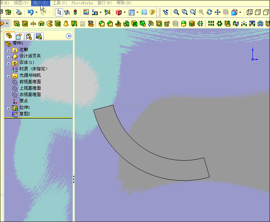The width and height of the screenshot is (270, 222).
Task: Click the panel splitter collapse arrows
Action: pos(74,180)
